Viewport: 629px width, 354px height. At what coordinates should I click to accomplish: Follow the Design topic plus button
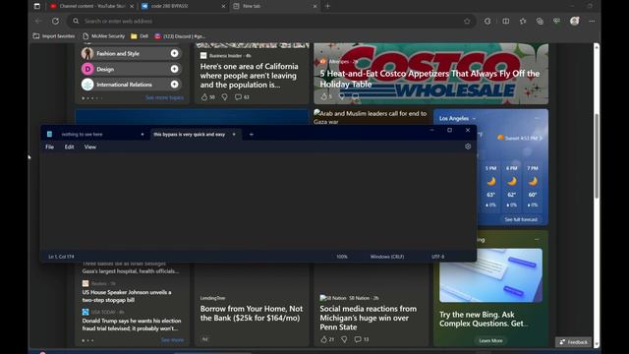tap(175, 69)
